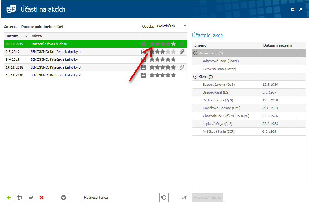Print the event list via printer icon
The image size is (310, 206).
[64, 198]
